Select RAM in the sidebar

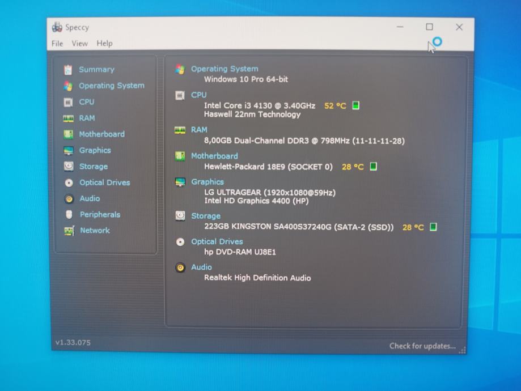(x=87, y=118)
